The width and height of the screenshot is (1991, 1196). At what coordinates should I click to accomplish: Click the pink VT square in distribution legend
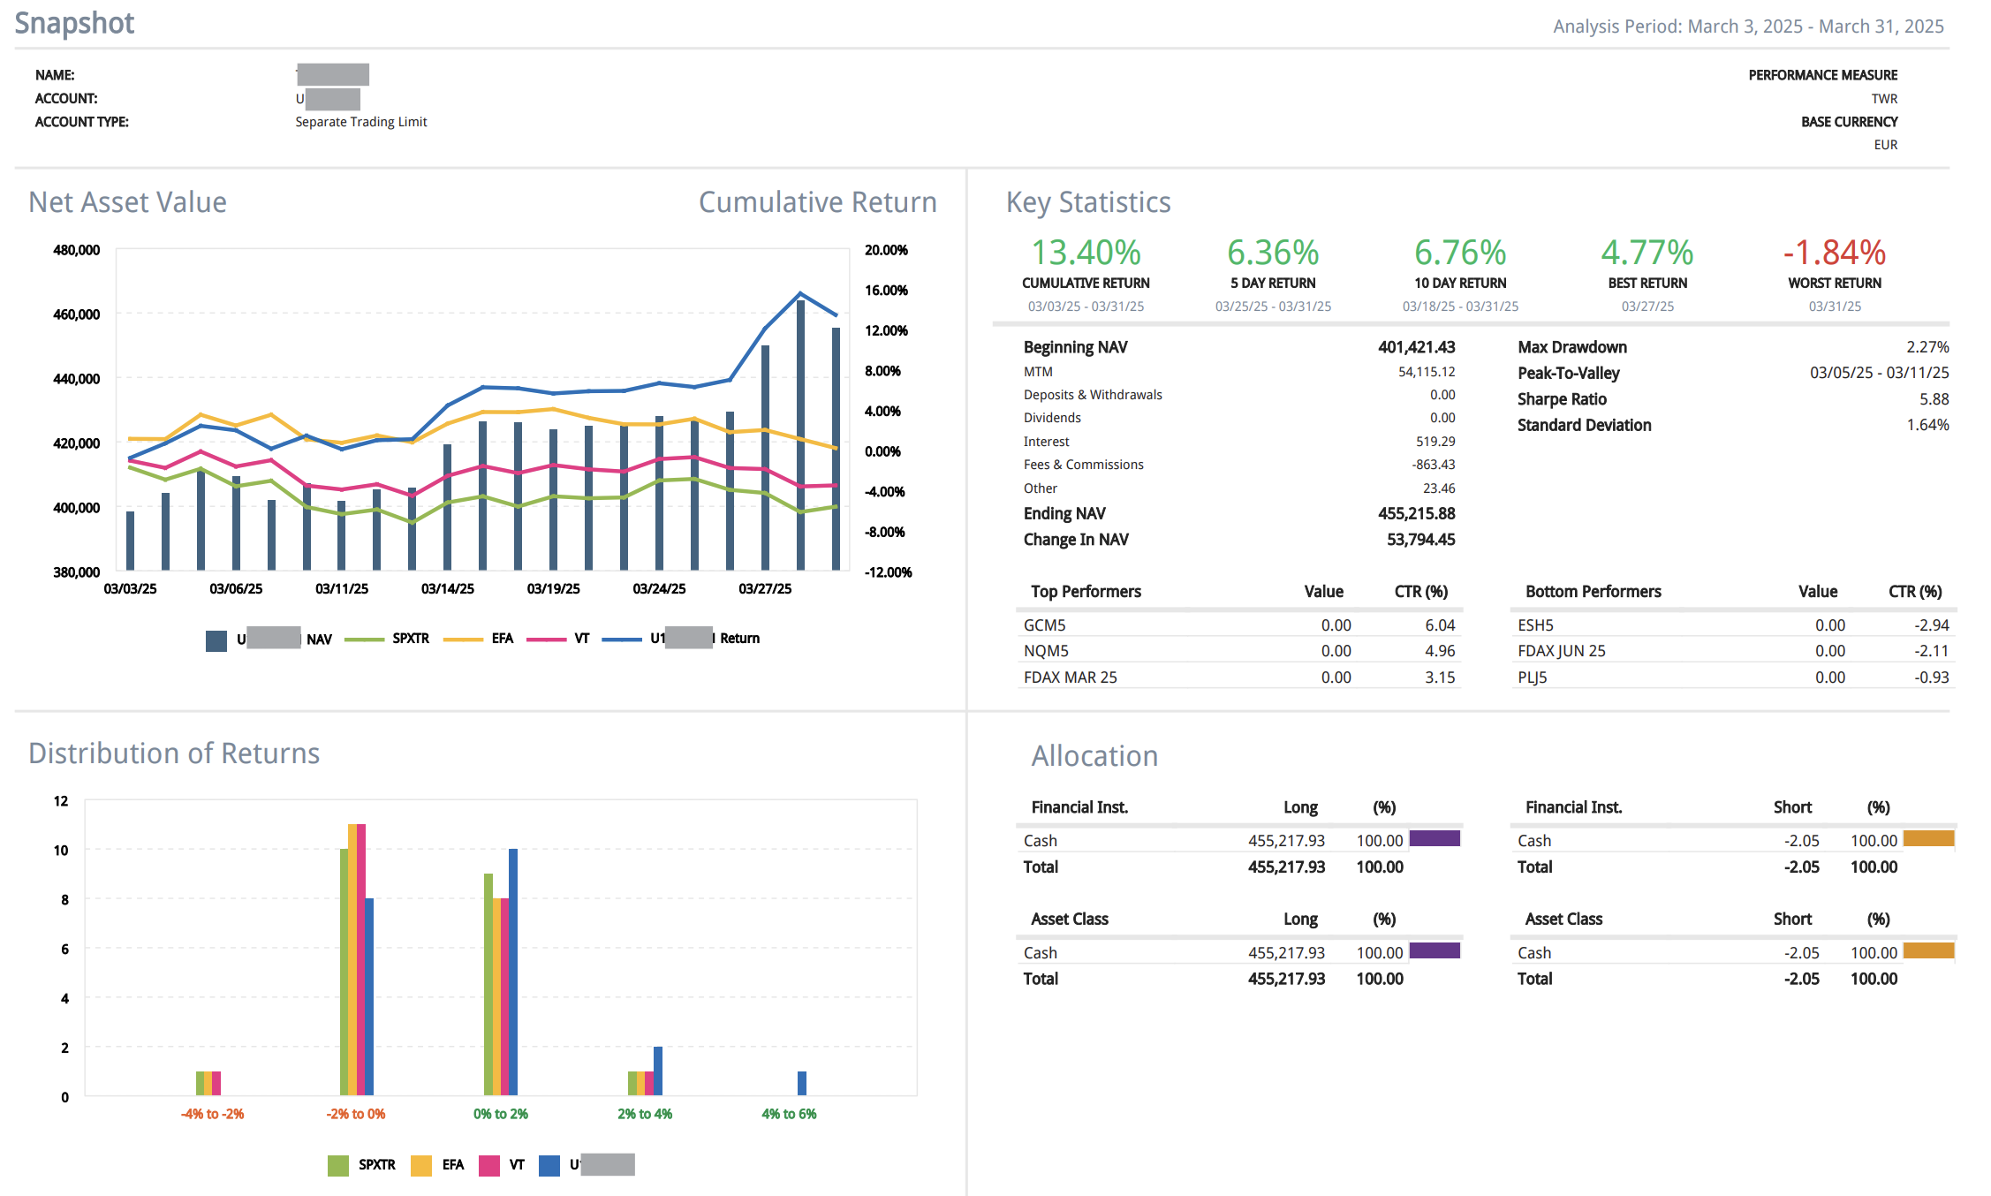[488, 1165]
